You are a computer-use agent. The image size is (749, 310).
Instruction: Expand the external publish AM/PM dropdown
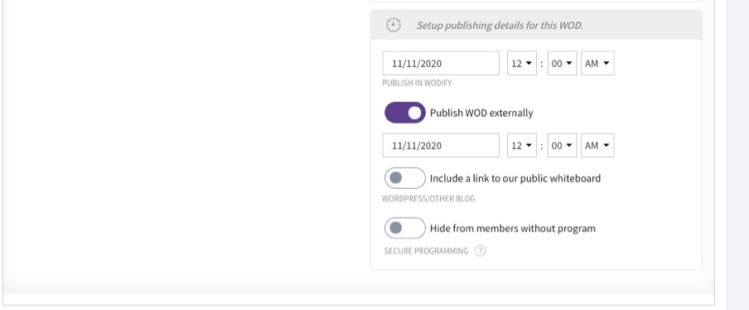pos(597,145)
